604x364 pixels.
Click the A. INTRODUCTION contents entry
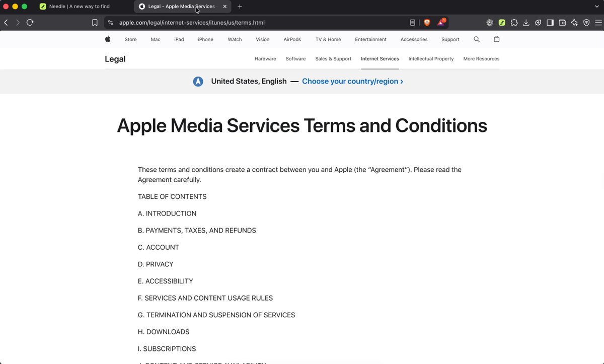(x=167, y=213)
